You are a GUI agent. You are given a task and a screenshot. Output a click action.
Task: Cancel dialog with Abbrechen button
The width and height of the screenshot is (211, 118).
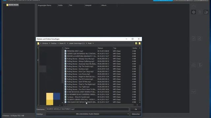[x=136, y=114]
